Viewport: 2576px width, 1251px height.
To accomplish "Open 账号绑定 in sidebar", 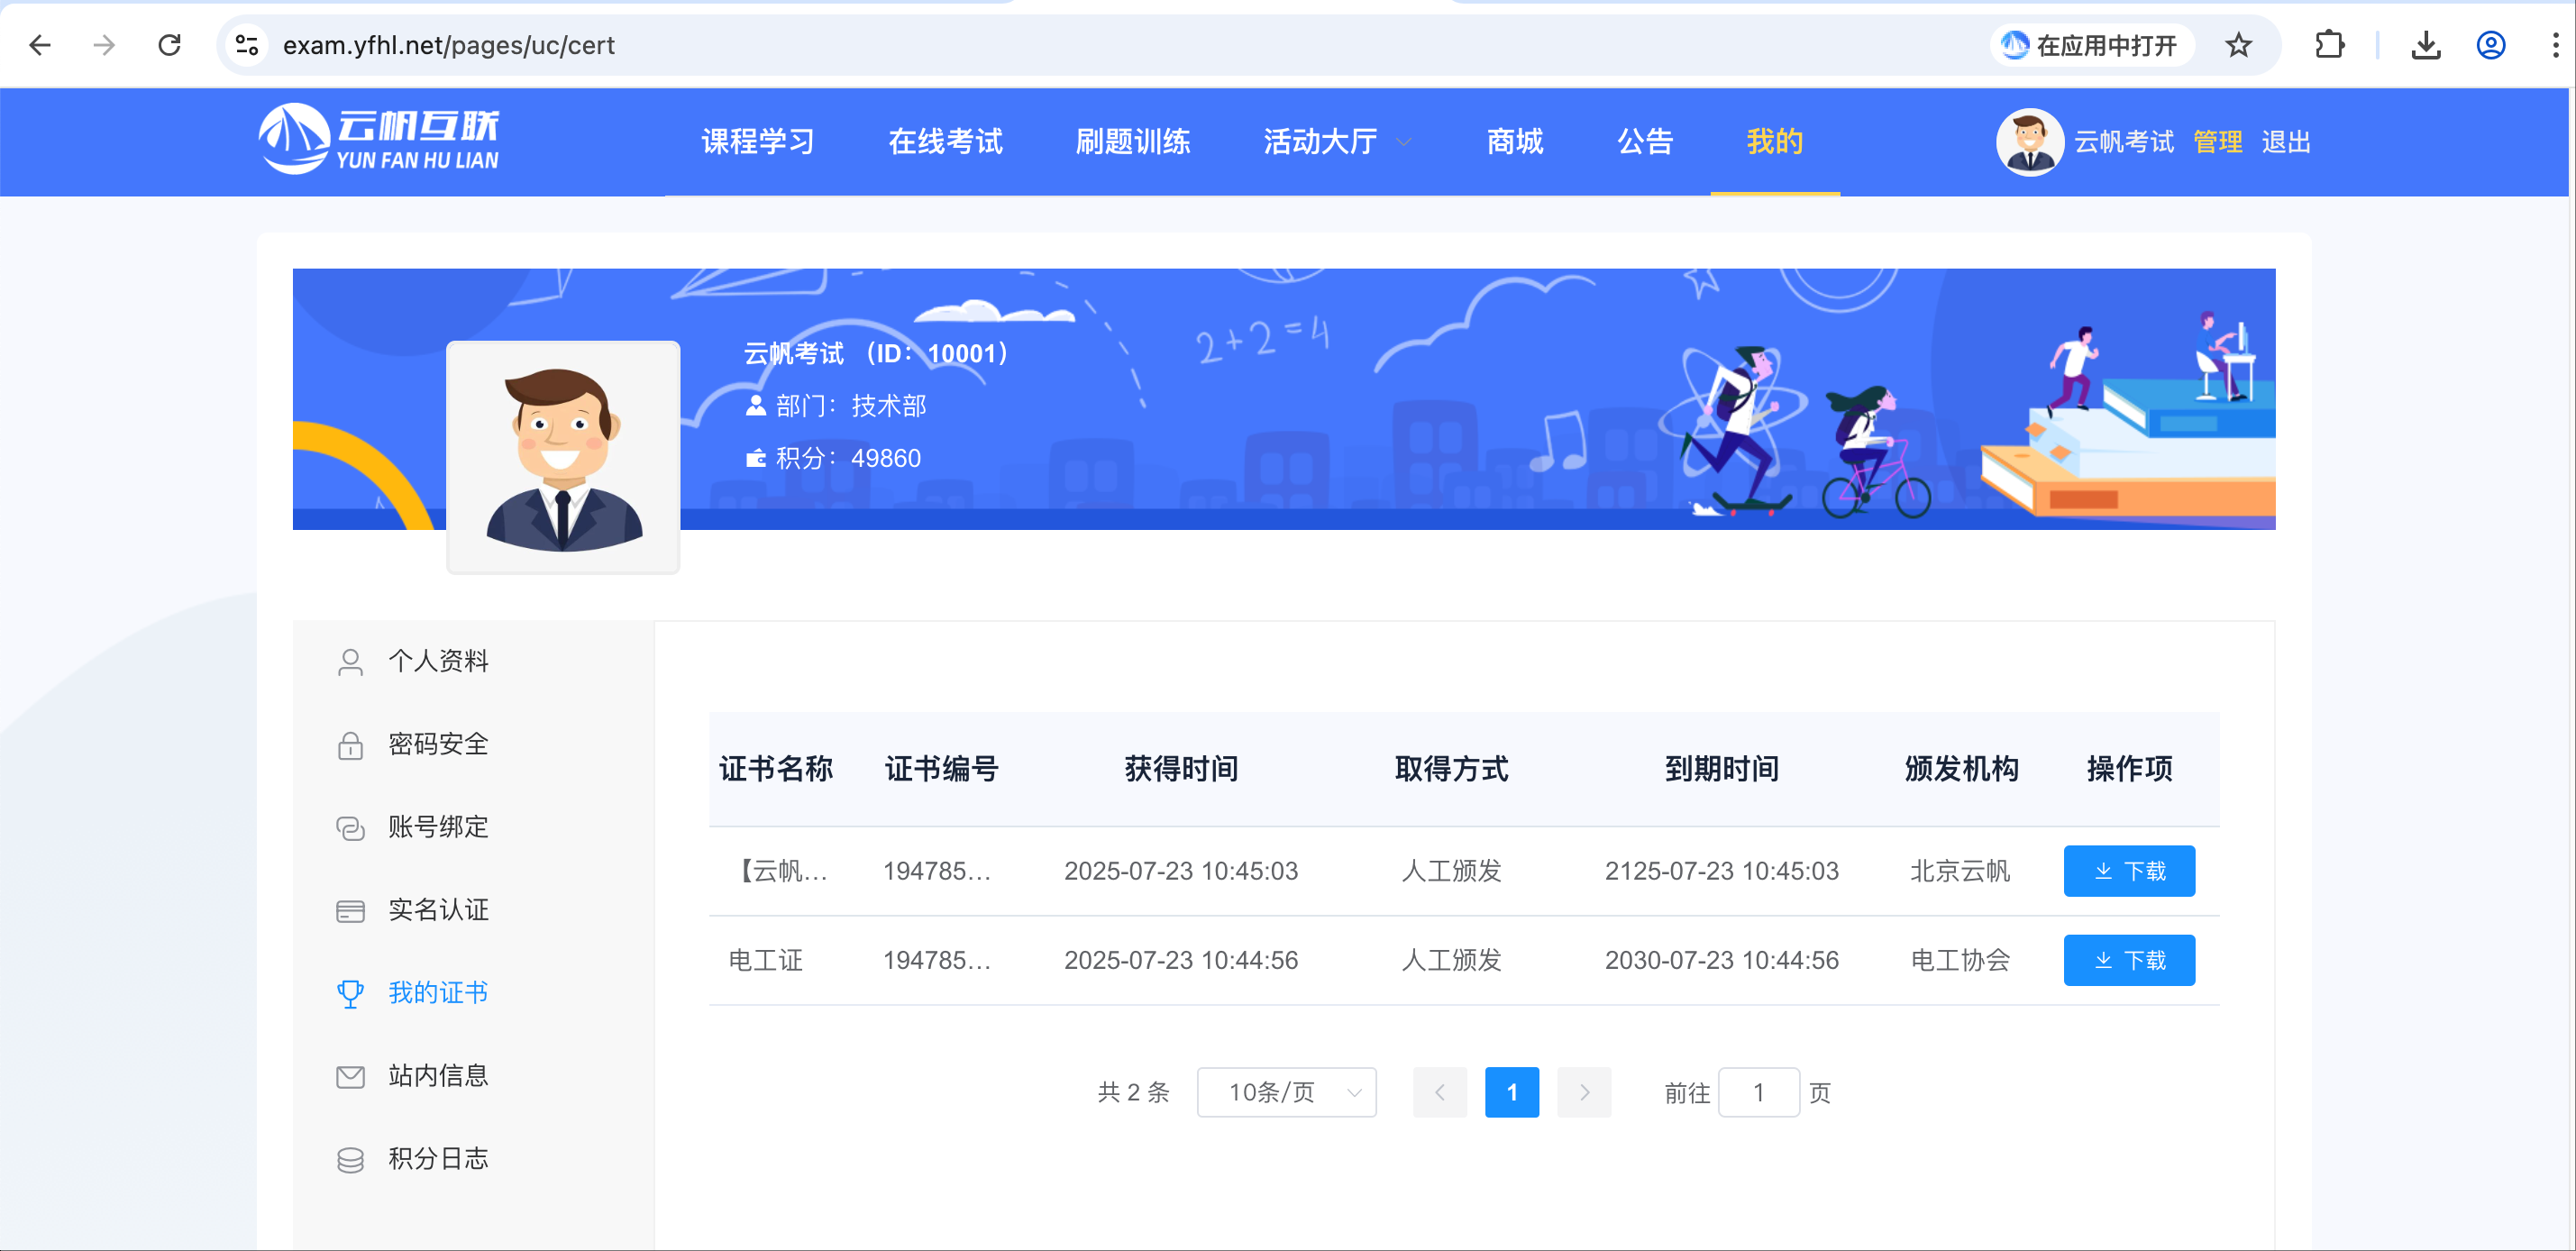I will pos(438,827).
